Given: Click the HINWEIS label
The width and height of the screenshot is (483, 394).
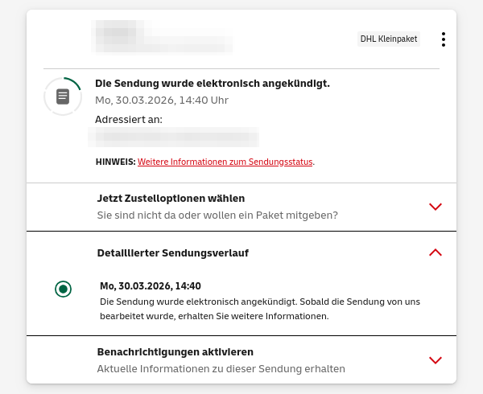Looking at the screenshot, I should click(115, 162).
